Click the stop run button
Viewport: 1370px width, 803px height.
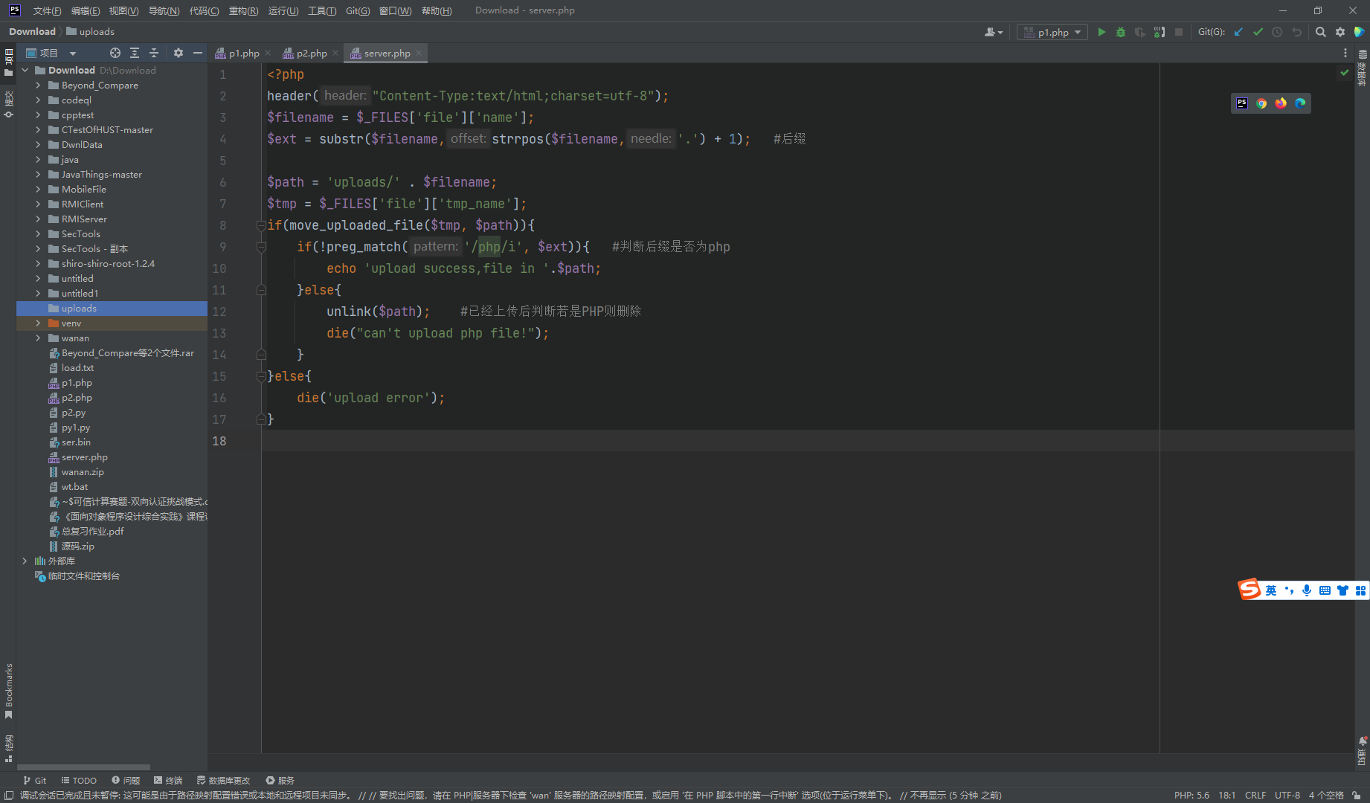[1179, 32]
